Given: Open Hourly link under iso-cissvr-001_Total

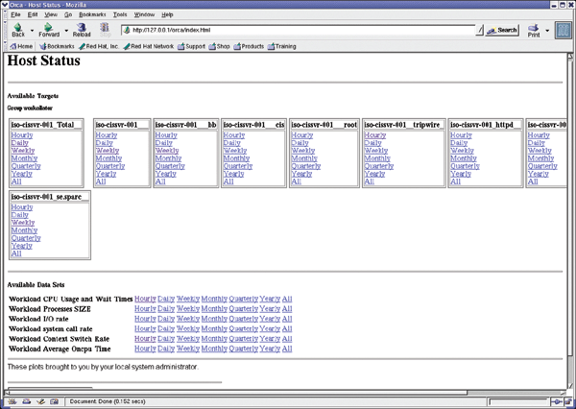Looking at the screenshot, I should (x=21, y=135).
